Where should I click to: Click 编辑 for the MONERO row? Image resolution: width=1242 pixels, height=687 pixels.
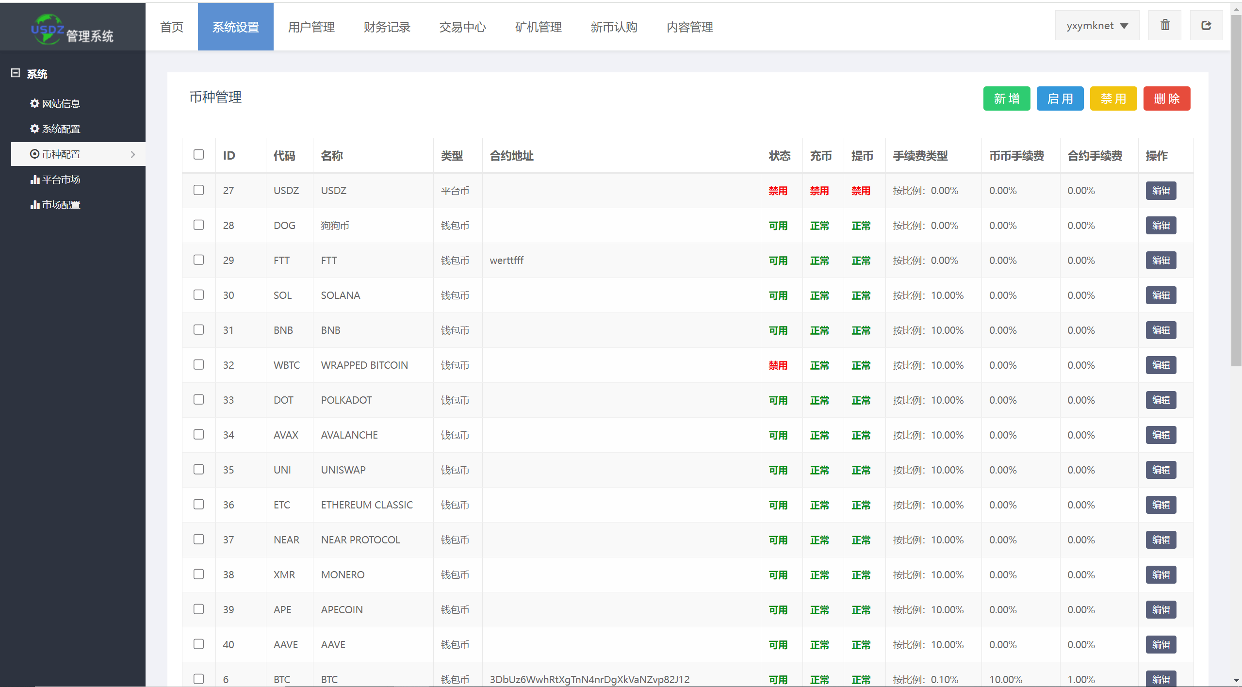(1161, 574)
